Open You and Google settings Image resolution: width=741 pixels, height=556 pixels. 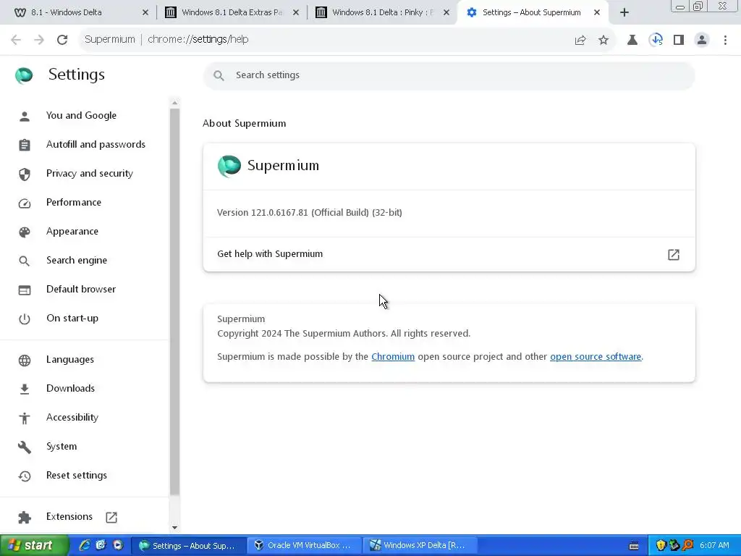click(x=81, y=115)
